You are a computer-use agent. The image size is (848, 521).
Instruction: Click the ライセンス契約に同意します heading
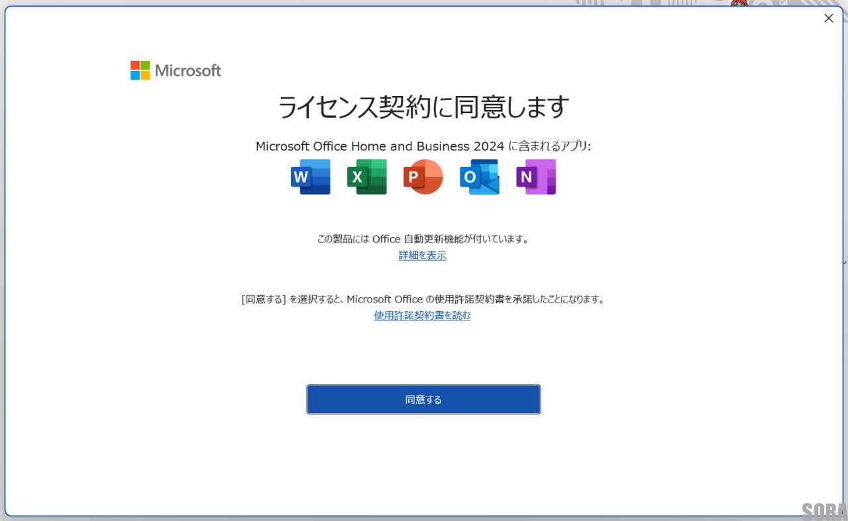click(423, 107)
